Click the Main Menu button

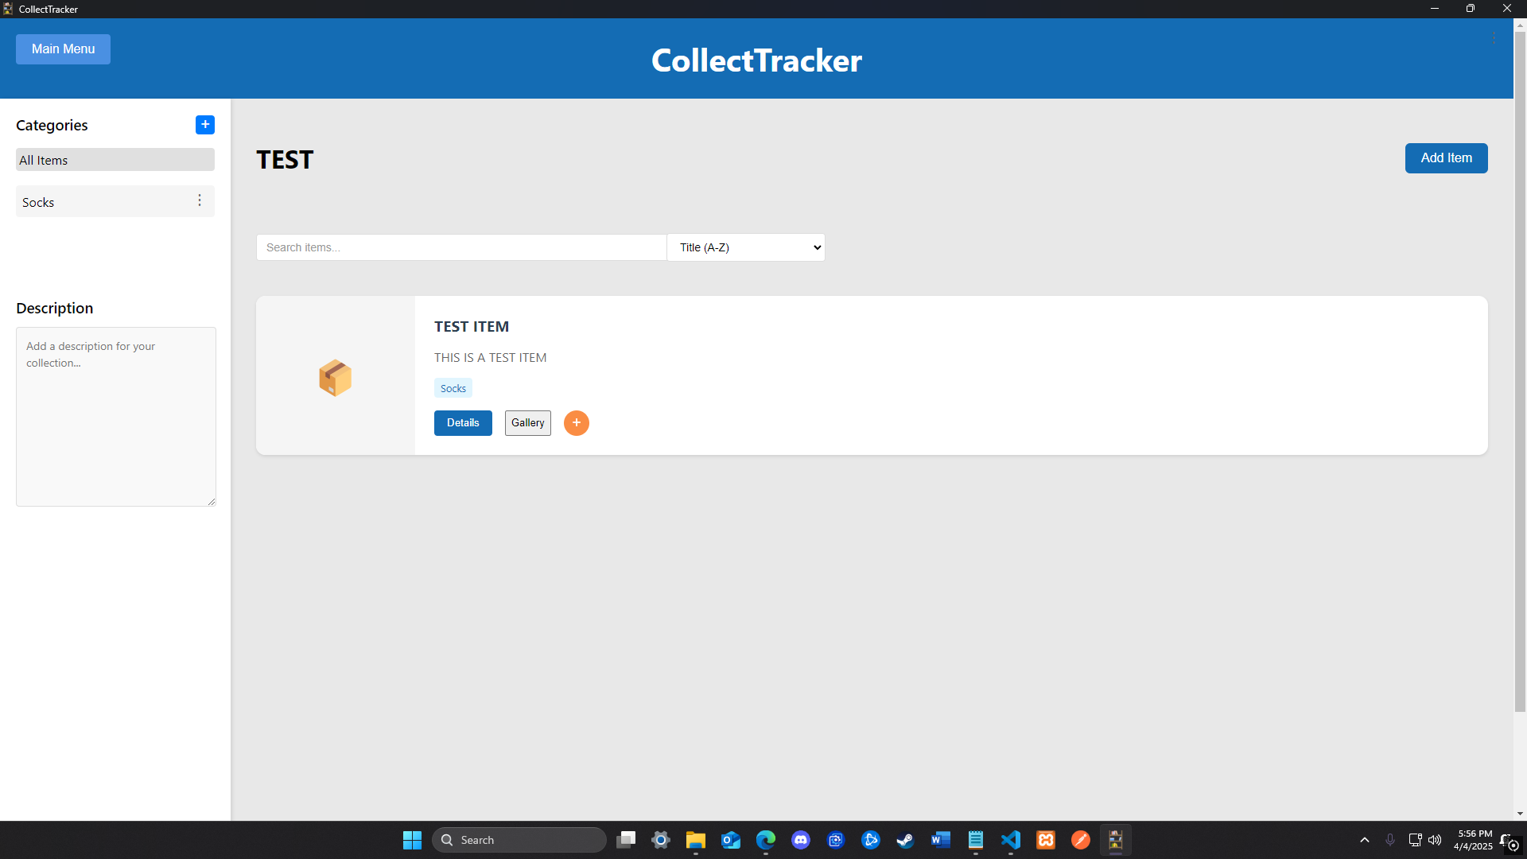point(63,49)
